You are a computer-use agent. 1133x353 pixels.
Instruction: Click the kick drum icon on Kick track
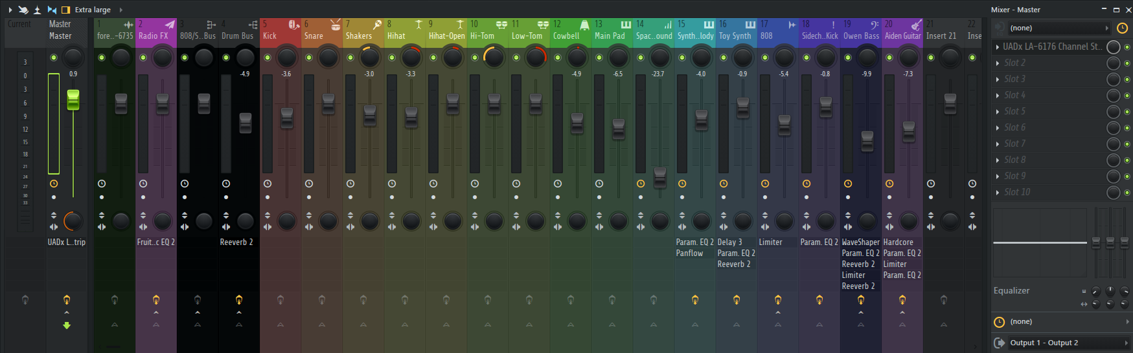(x=293, y=25)
